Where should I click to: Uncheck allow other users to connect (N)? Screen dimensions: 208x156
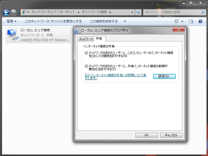pyautogui.click(x=86, y=53)
